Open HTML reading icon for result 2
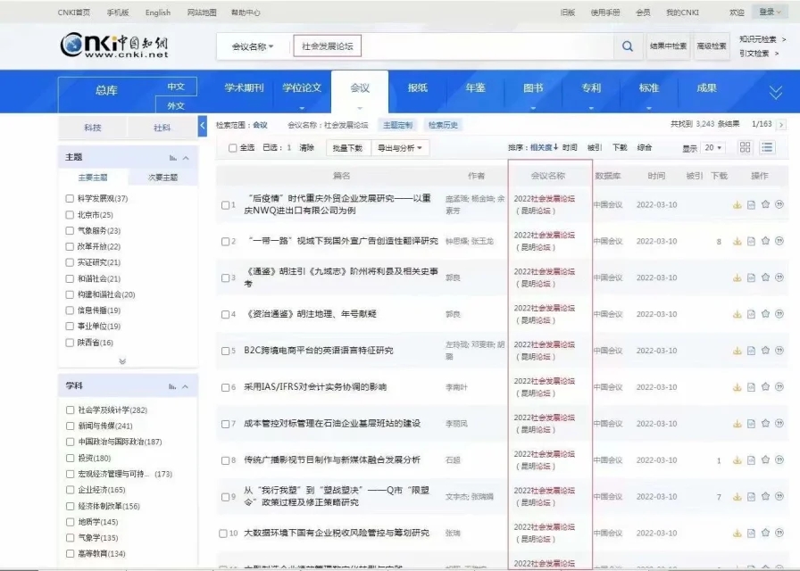The height and width of the screenshot is (571, 800). pyautogui.click(x=751, y=241)
